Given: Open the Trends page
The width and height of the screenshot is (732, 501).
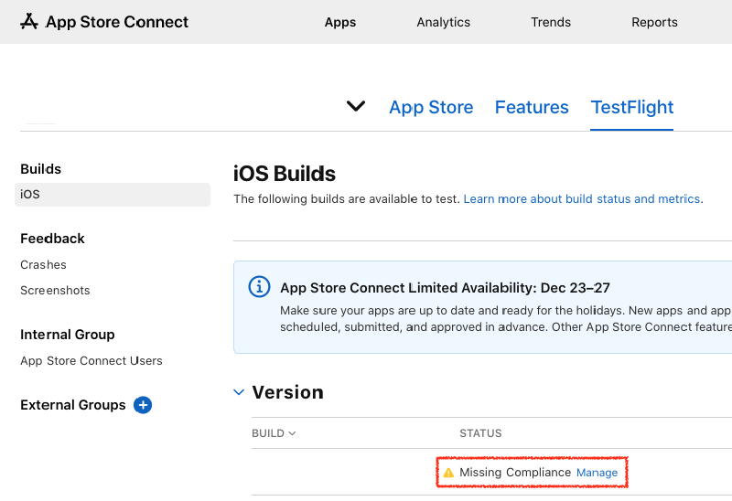Looking at the screenshot, I should [551, 22].
